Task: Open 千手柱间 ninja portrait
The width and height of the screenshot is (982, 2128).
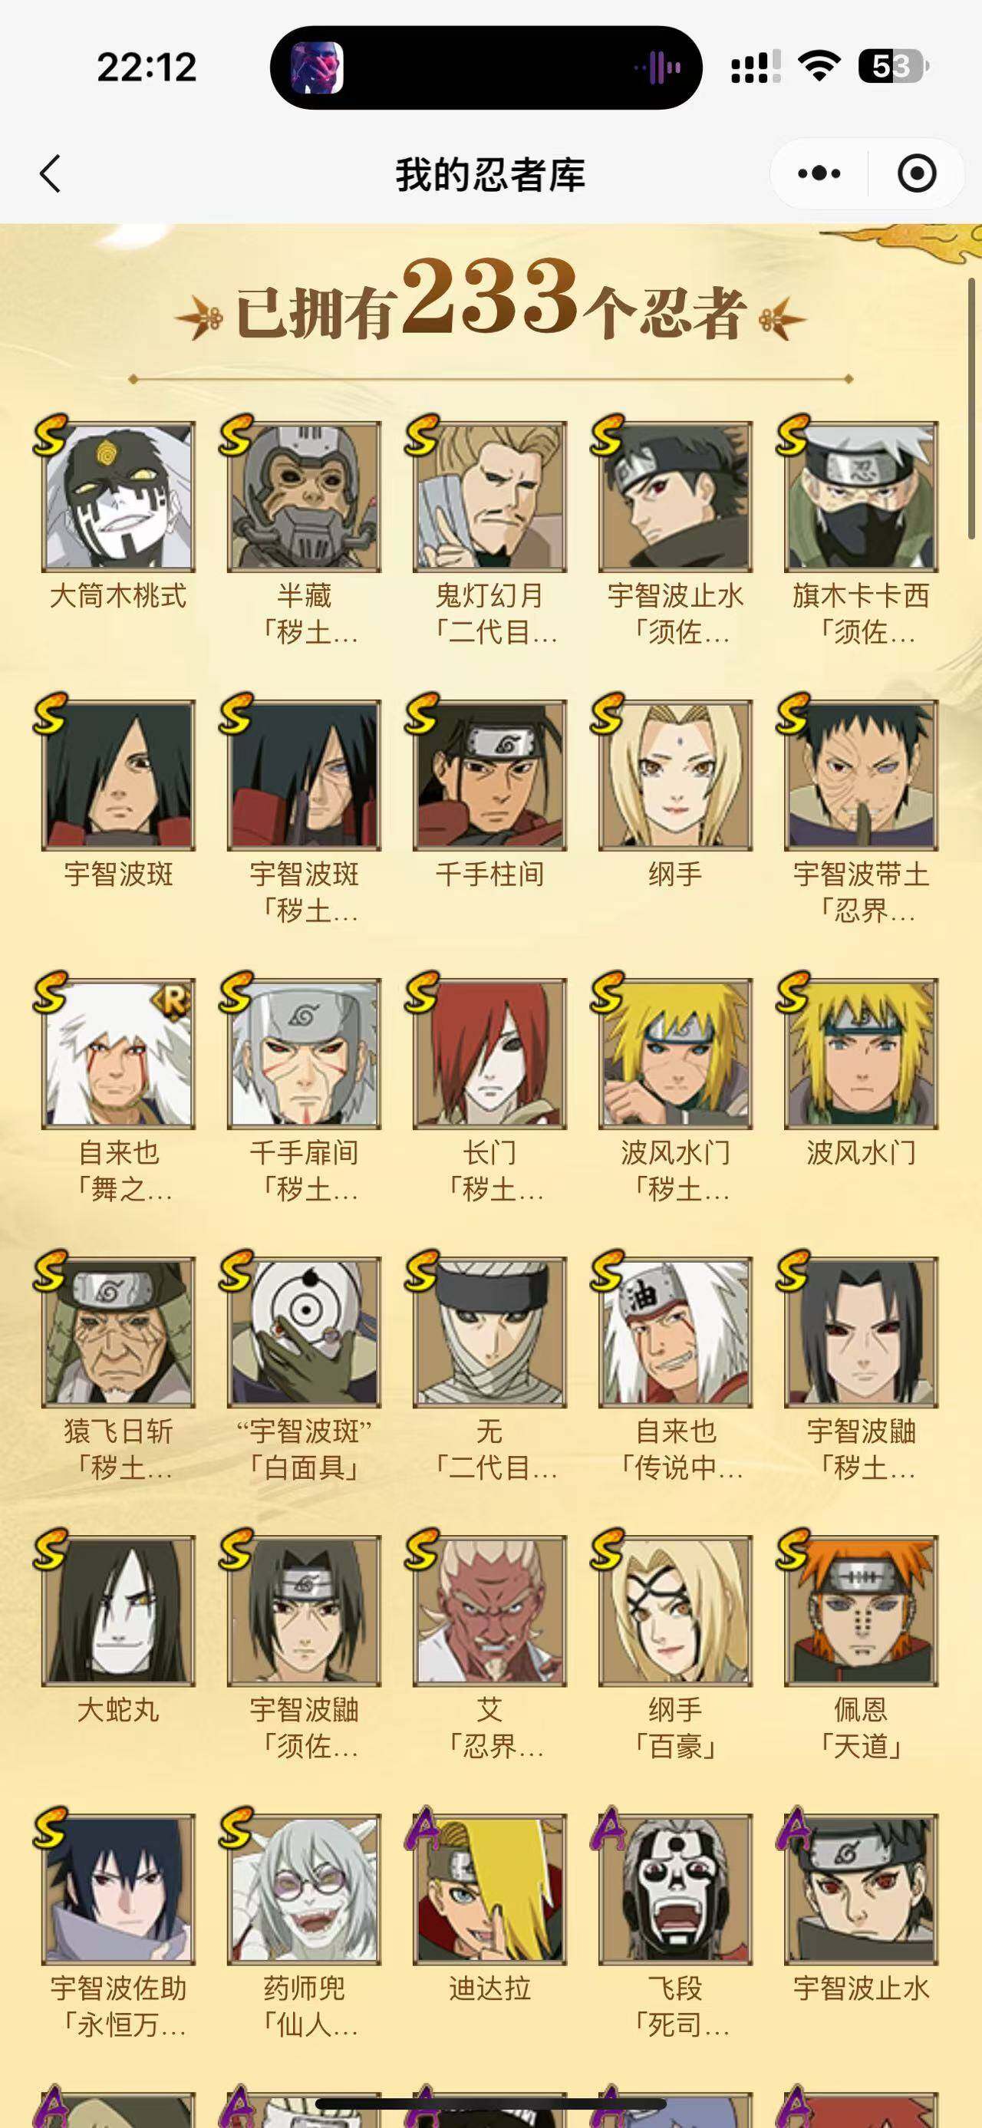Action: [x=489, y=775]
